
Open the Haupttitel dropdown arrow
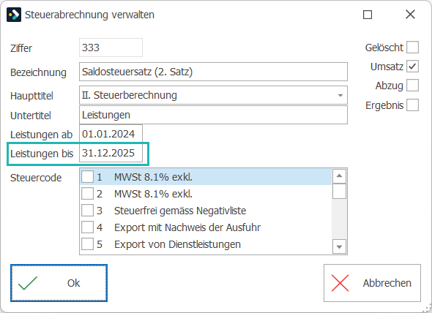click(x=340, y=95)
